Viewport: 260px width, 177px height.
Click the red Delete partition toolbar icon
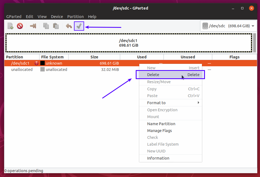click(x=20, y=26)
